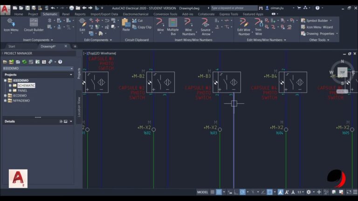
Task: Select the PANEL folder in project tree
Action: coord(22,90)
